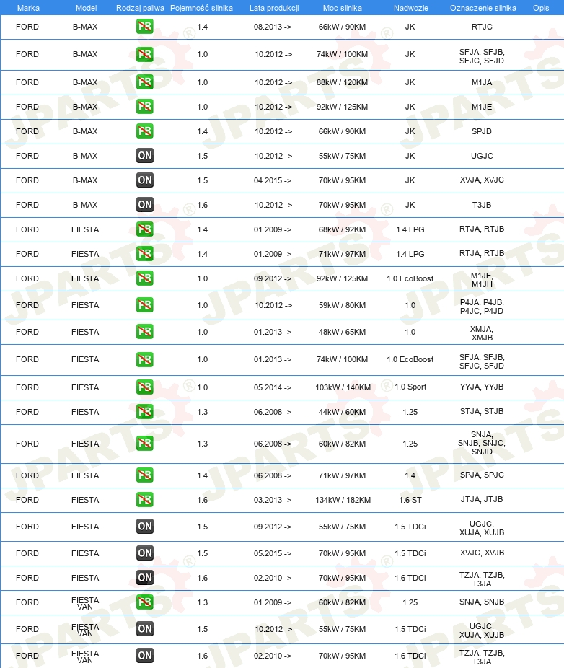The image size is (564, 668).
Task: Select the petrol icon for B-MAX 92kW / 125KM
Action: point(145,107)
